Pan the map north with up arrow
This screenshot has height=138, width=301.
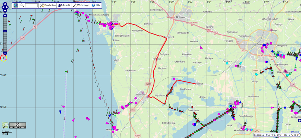5,3
